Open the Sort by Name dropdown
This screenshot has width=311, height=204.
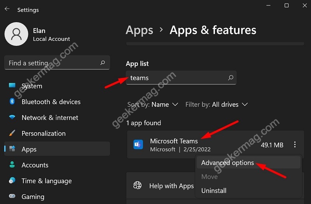[x=153, y=105]
